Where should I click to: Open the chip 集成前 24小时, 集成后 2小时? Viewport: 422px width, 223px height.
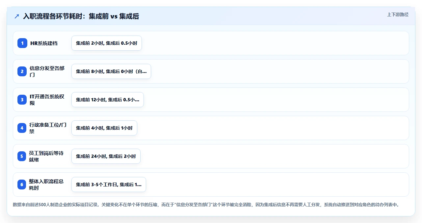(x=106, y=156)
